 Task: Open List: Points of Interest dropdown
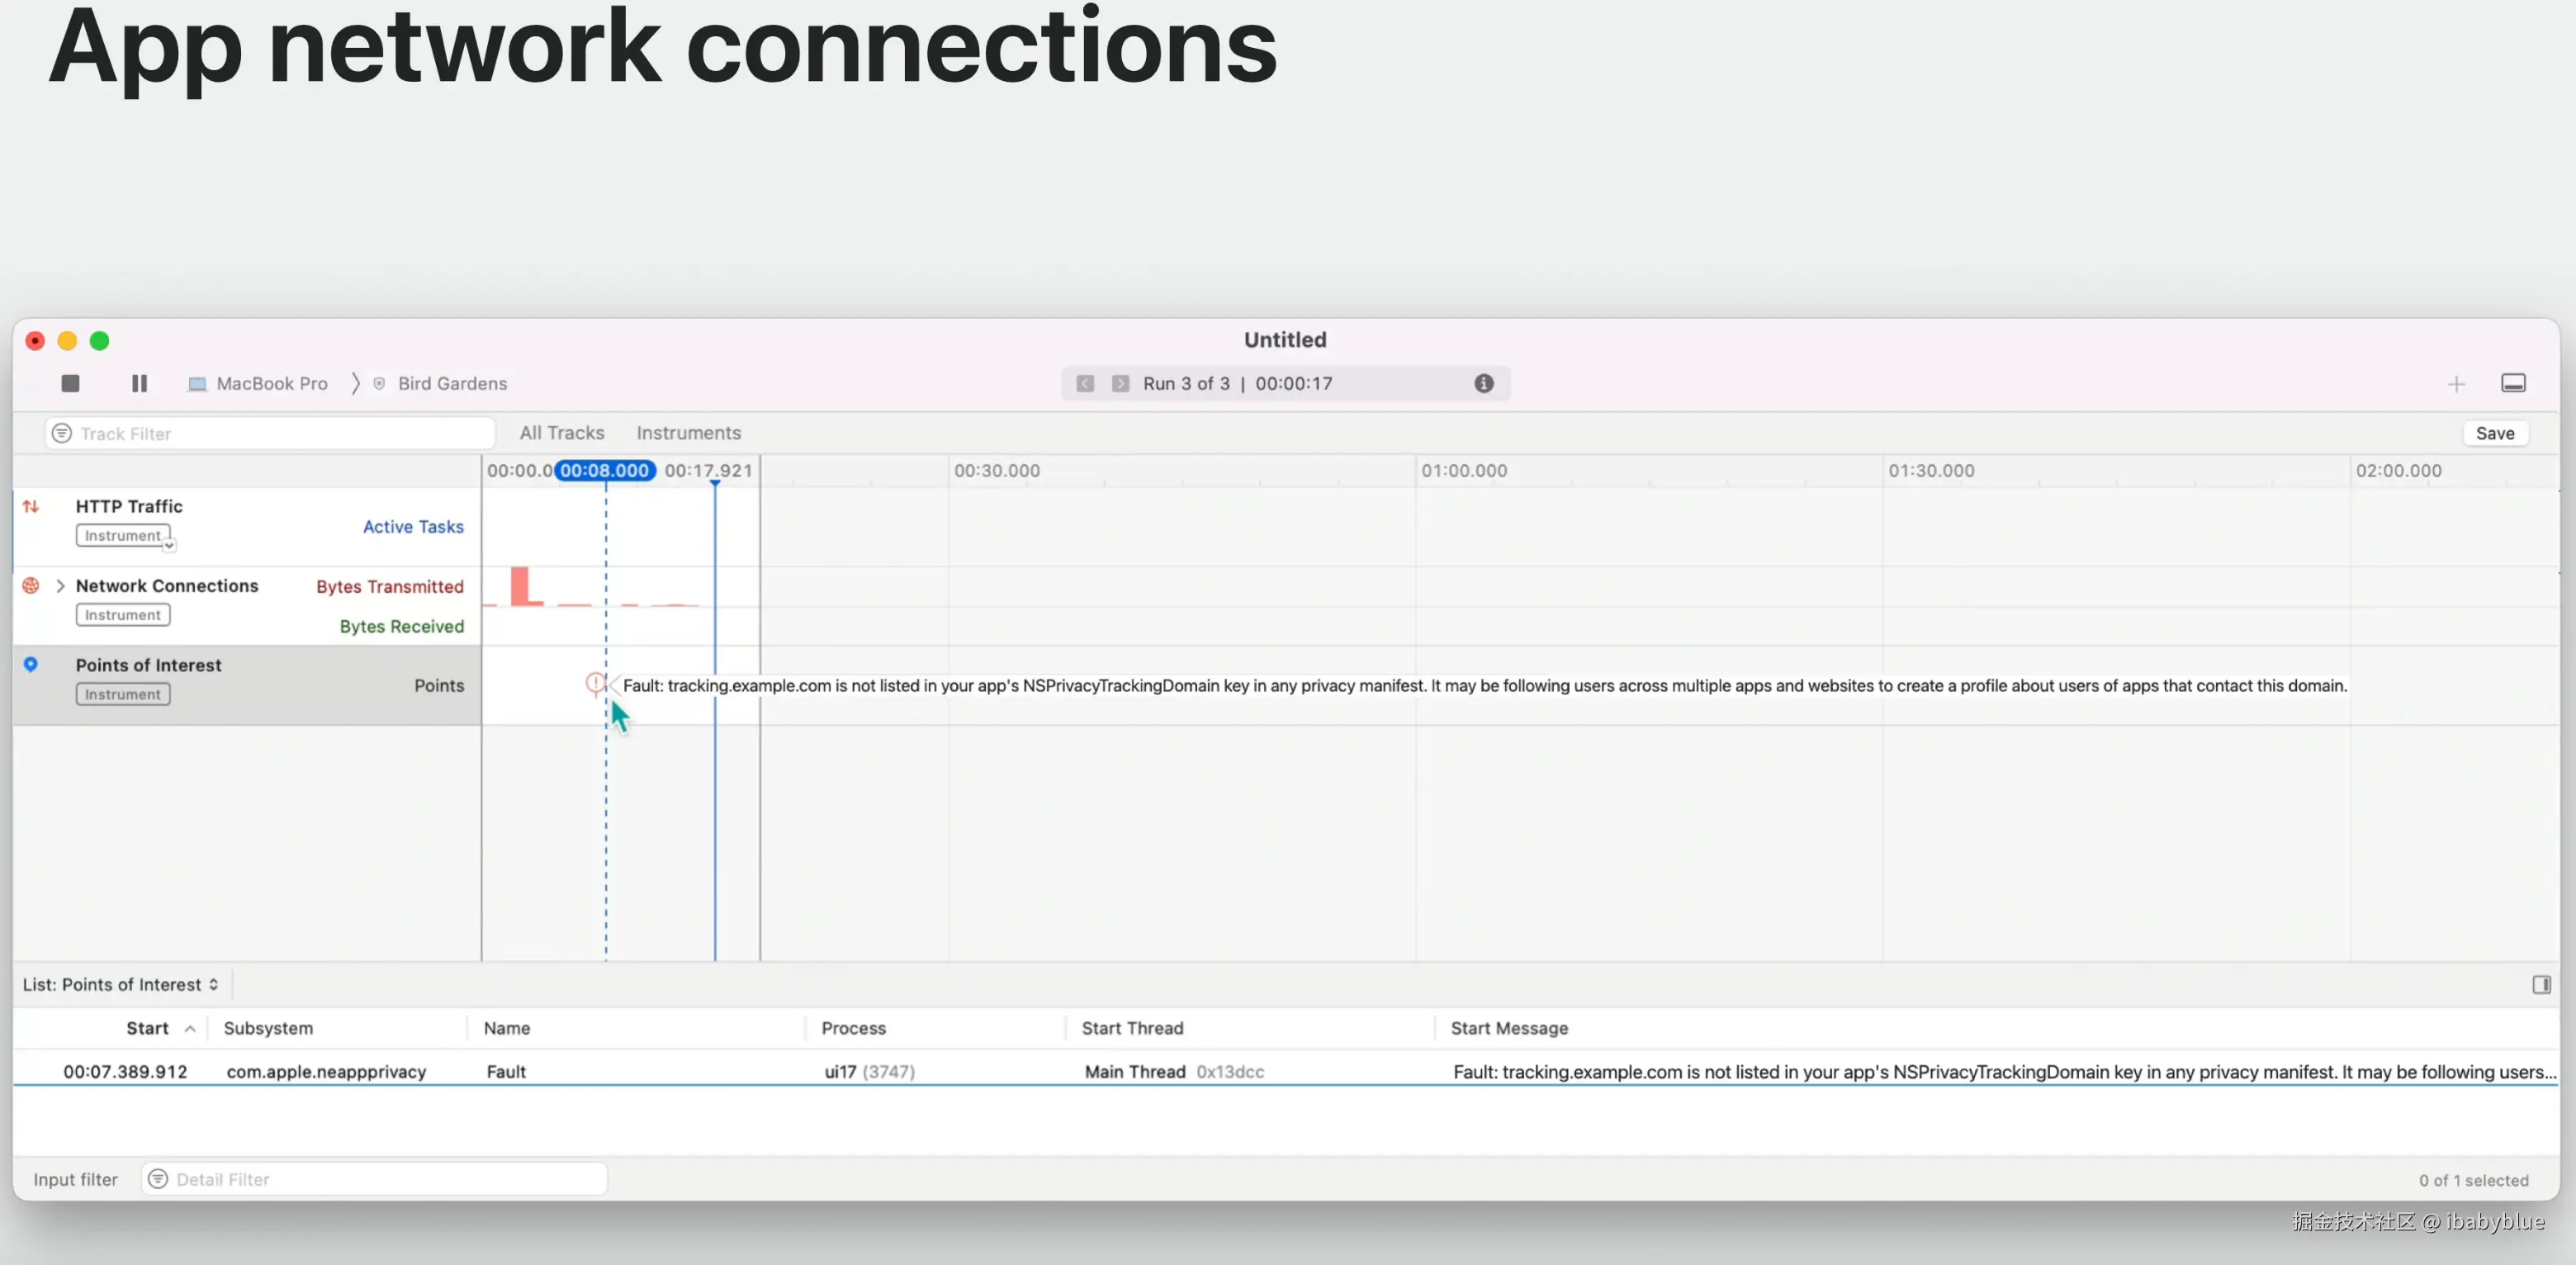pyautogui.click(x=121, y=985)
